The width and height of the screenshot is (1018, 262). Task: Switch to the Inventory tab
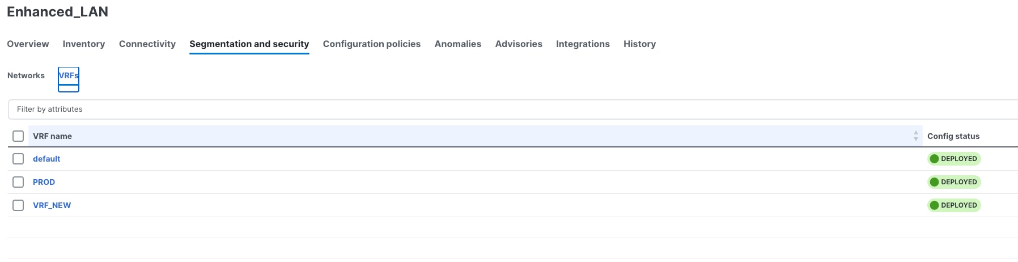[84, 44]
